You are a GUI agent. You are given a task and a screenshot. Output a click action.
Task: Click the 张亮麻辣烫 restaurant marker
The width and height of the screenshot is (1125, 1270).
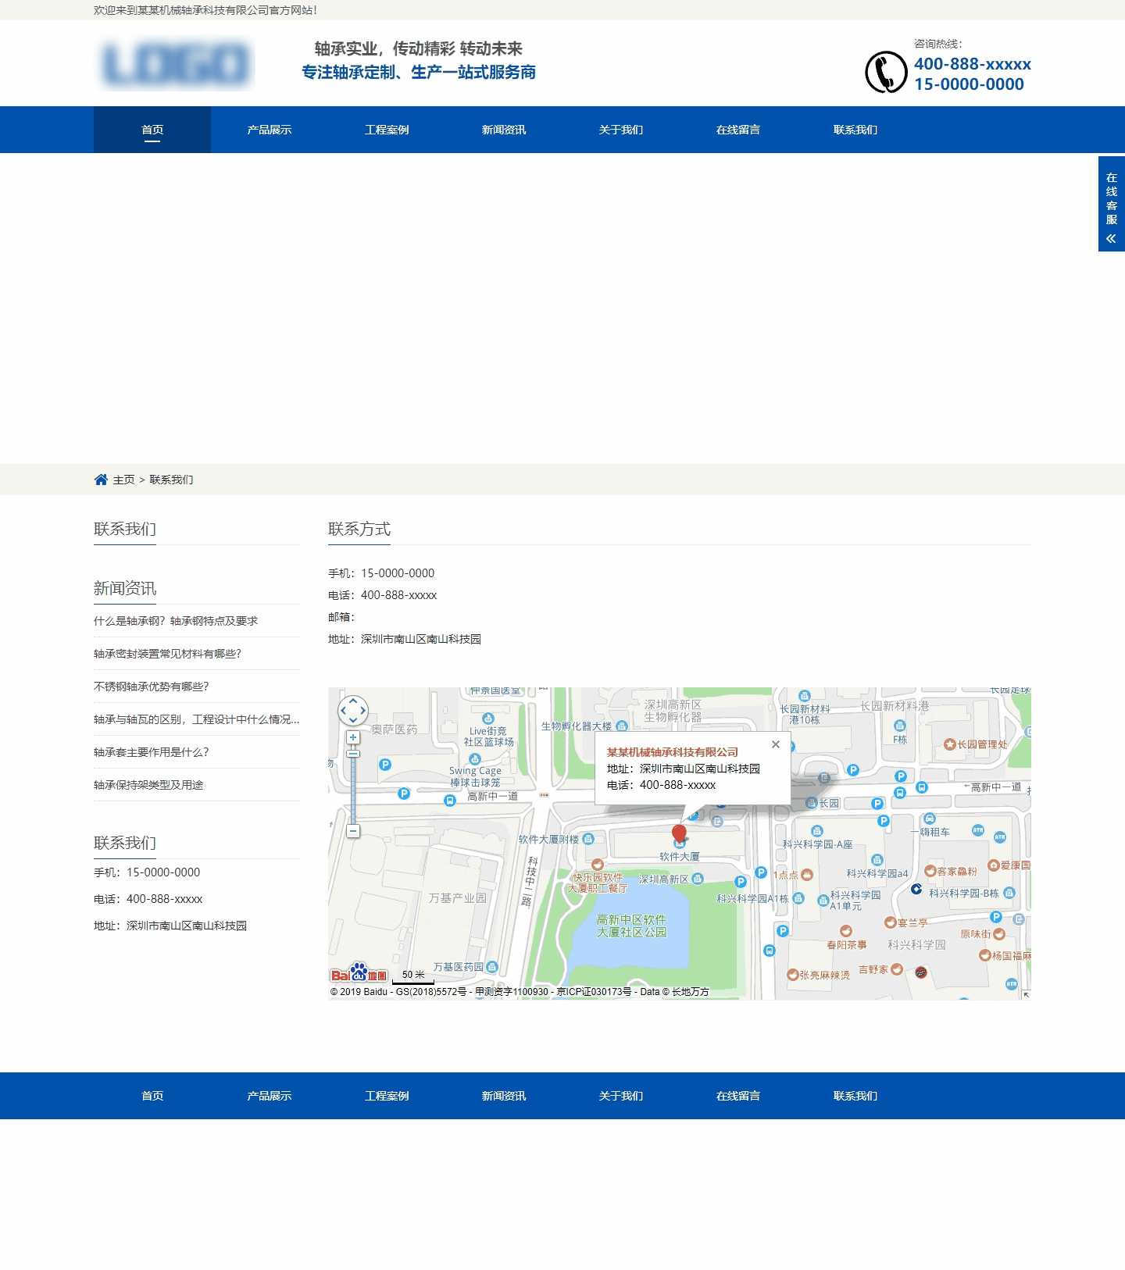(792, 975)
